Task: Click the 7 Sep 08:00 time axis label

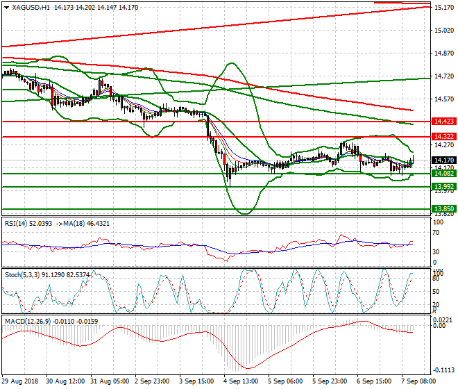Action: pyautogui.click(x=418, y=381)
